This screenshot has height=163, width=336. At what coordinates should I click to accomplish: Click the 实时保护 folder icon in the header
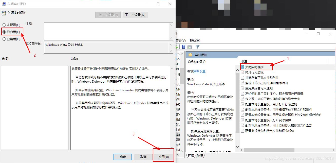(x=190, y=55)
